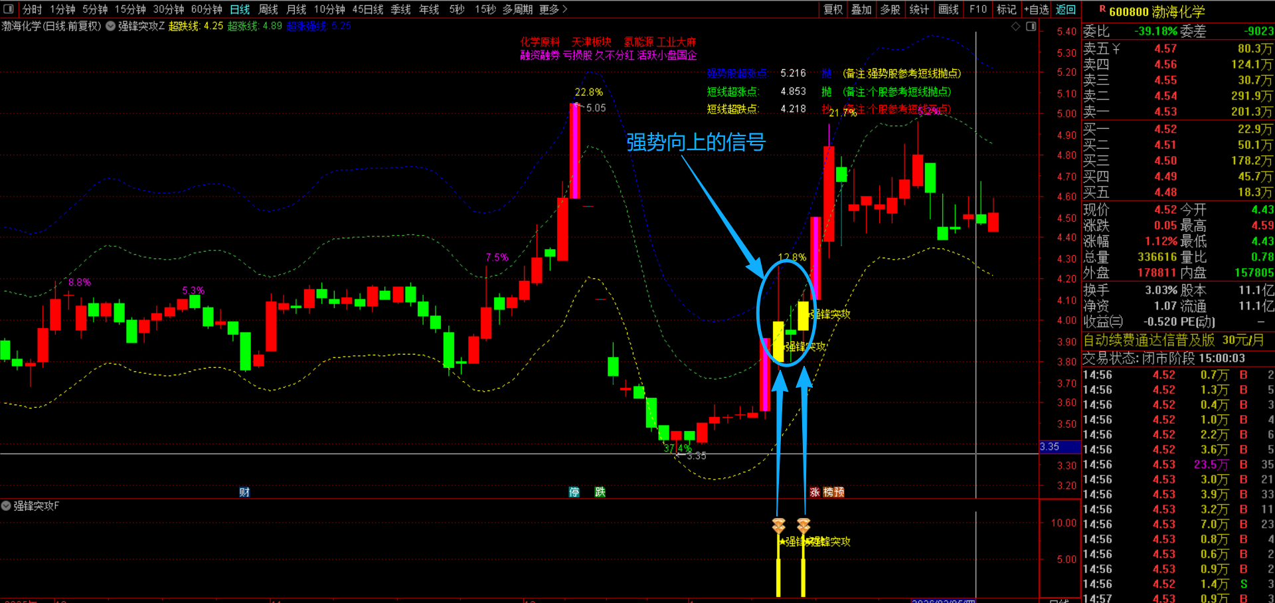Click the 停 event marker on the timeline
This screenshot has height=603, width=1275.
(574, 492)
